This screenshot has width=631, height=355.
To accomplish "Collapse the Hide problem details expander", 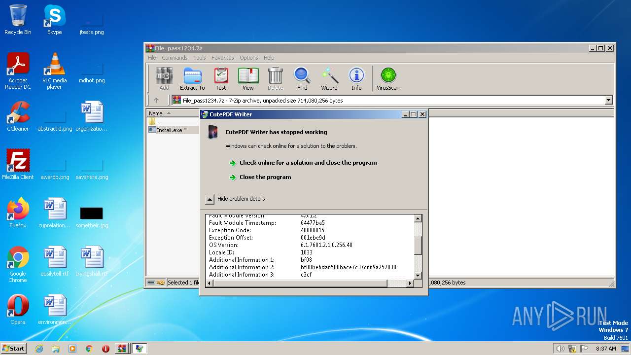I will (210, 199).
